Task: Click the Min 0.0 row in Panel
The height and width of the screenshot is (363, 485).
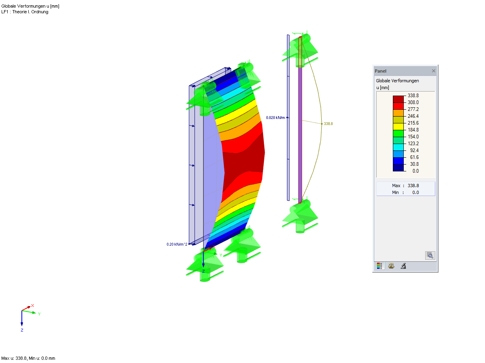Action: point(405,192)
